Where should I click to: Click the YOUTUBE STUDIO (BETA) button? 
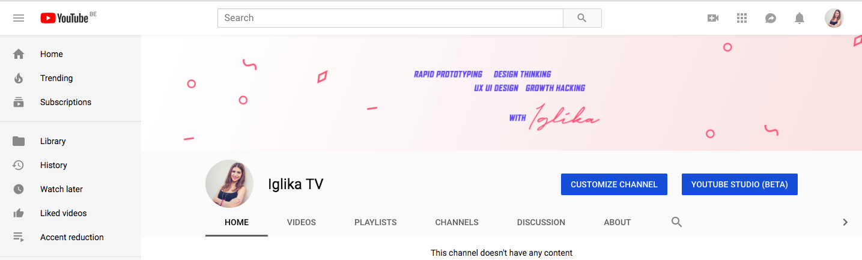point(739,184)
